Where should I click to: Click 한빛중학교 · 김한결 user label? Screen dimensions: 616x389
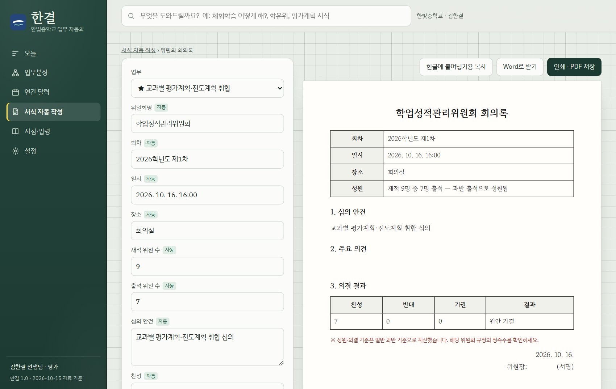pos(440,16)
